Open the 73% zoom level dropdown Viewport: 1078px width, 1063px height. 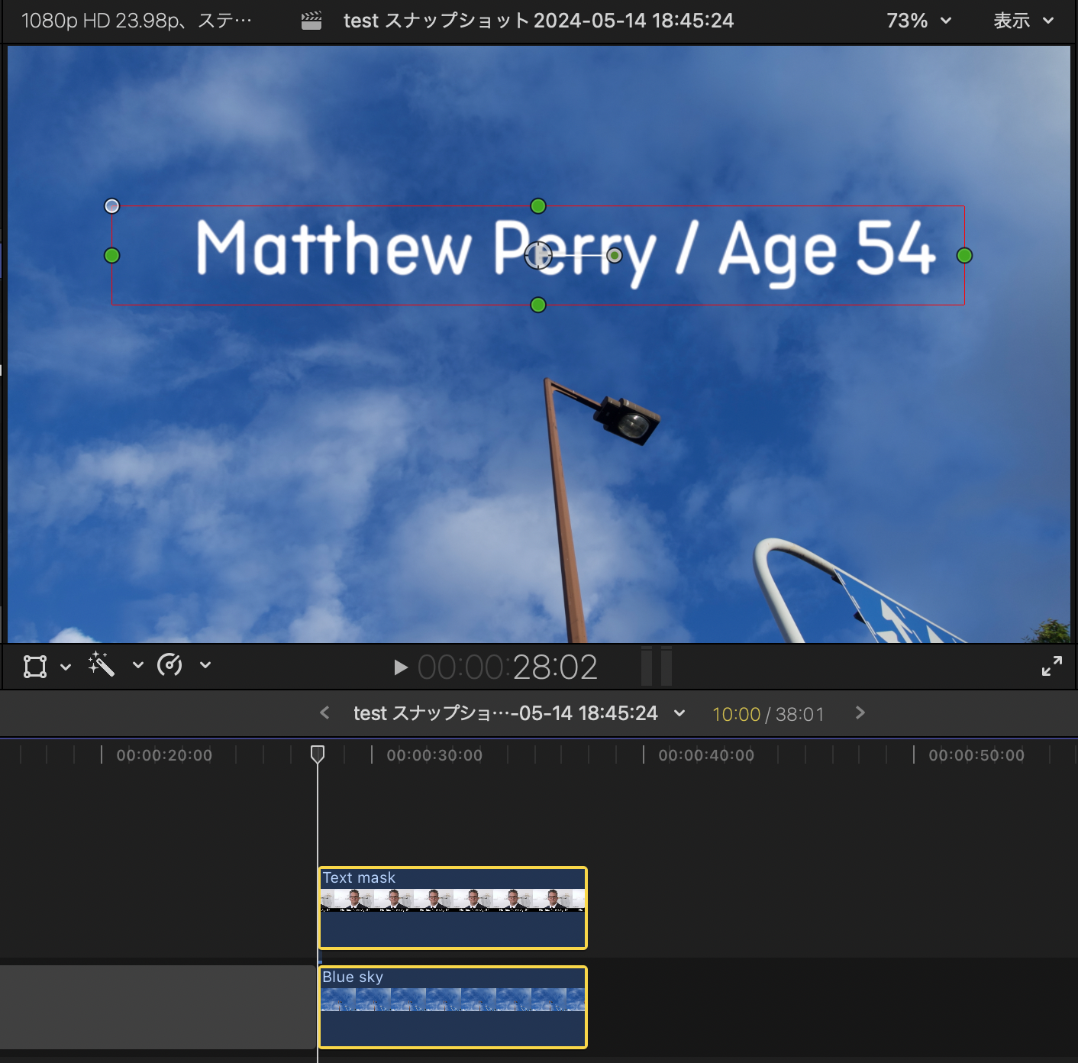coord(918,21)
